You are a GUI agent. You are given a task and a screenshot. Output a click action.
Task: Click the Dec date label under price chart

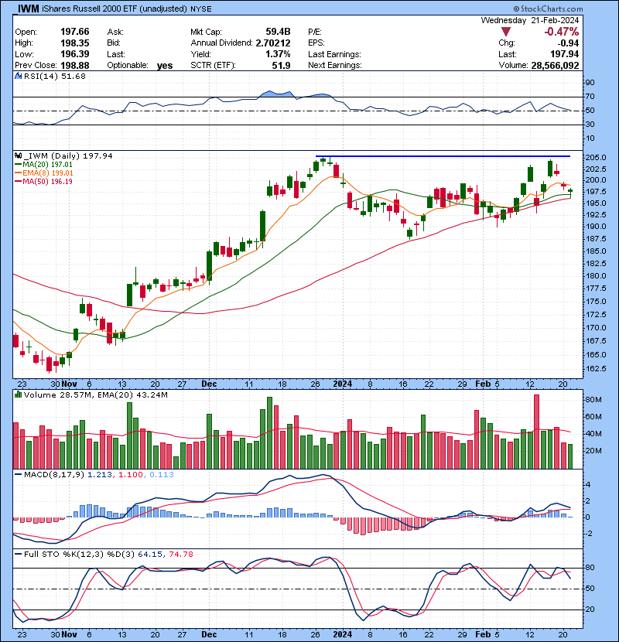point(209,384)
